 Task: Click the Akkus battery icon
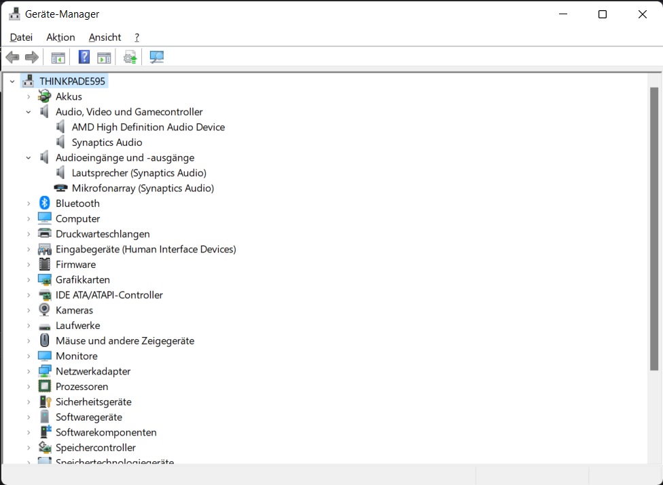(x=44, y=96)
